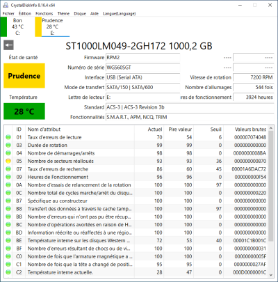
Task: Click the transfer mode field SATA/150 | SATA/600
Action: 142,87
